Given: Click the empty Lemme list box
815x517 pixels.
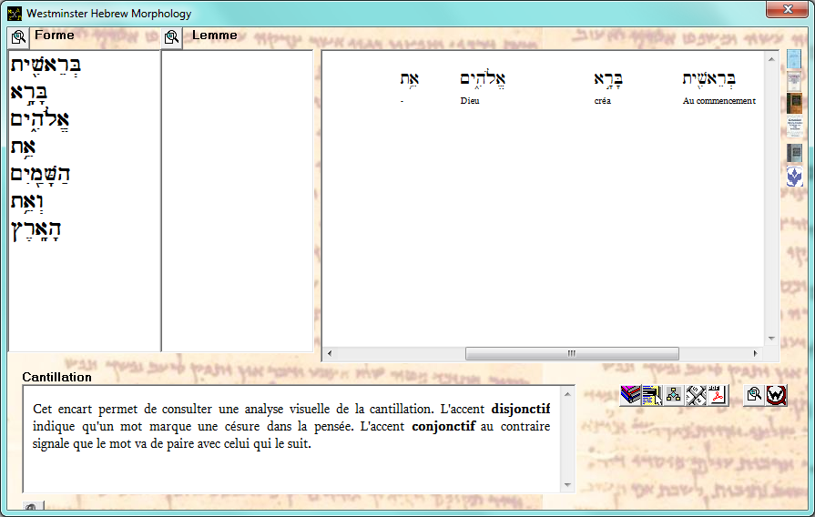Looking at the screenshot, I should (x=238, y=201).
